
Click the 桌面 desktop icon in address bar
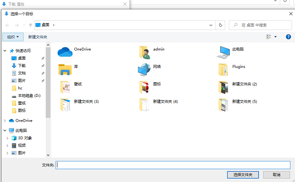[38, 25]
